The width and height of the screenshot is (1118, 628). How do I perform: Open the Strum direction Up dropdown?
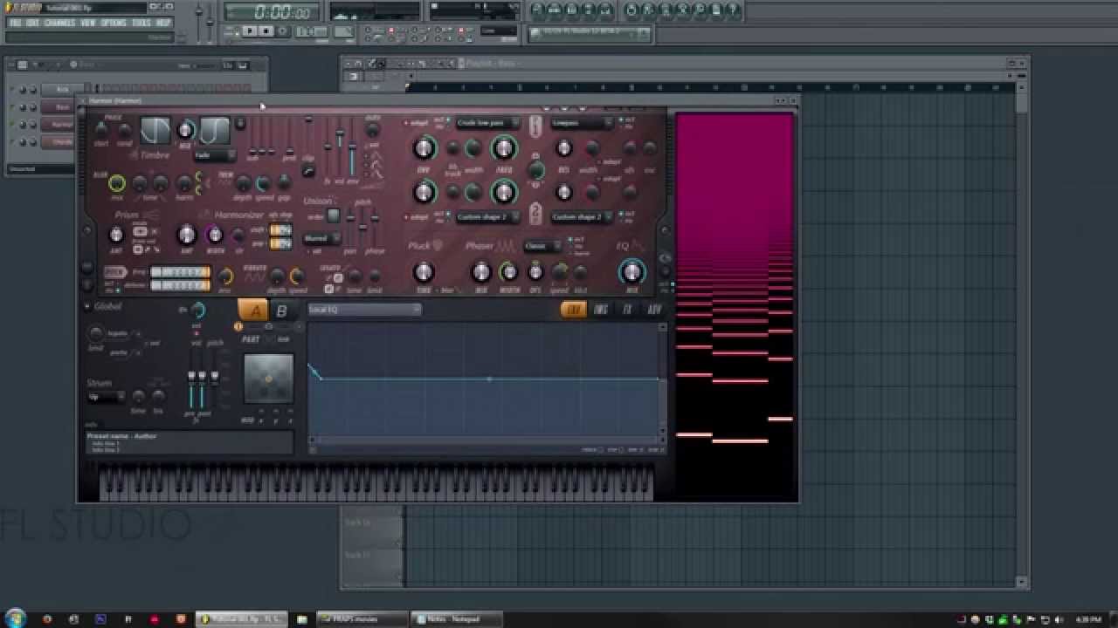pyautogui.click(x=107, y=397)
